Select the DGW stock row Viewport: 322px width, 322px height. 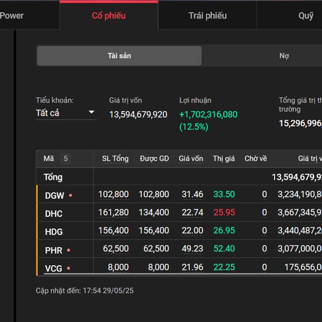pyautogui.click(x=179, y=194)
